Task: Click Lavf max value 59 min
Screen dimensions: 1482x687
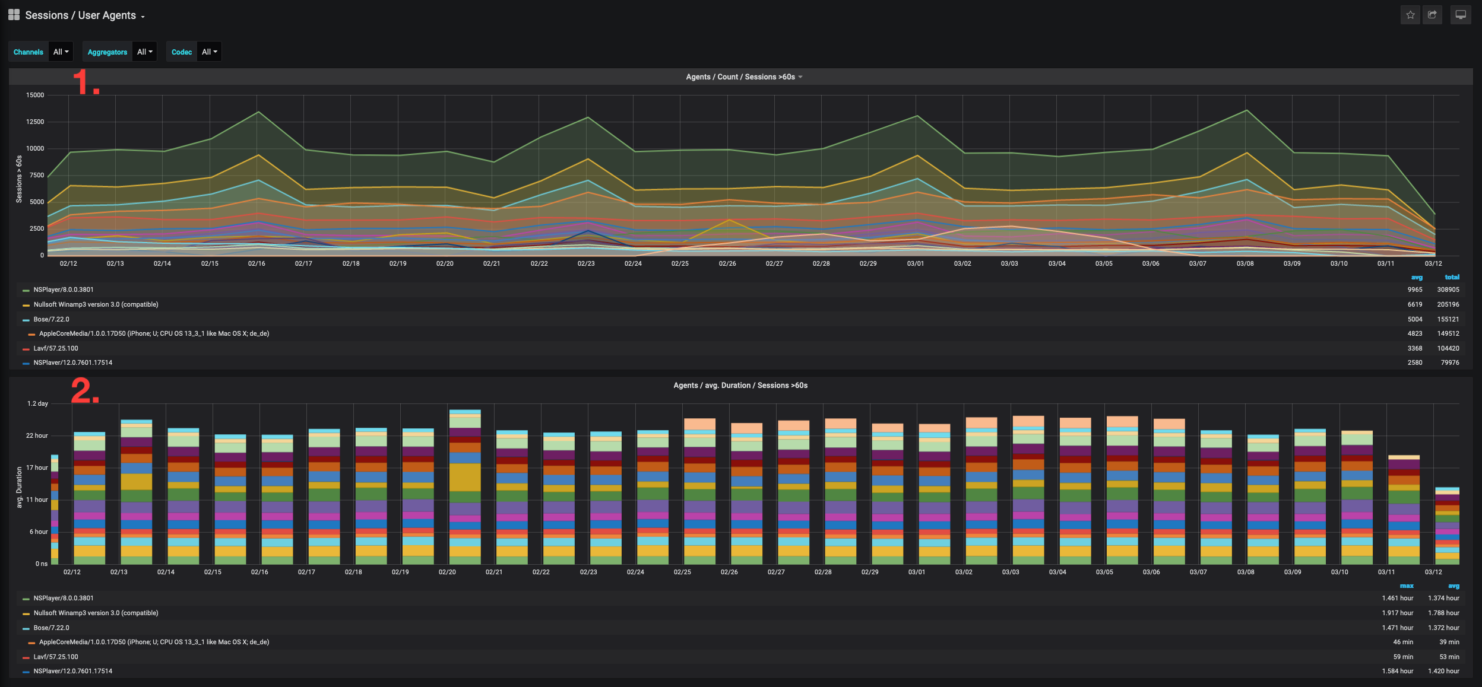Action: point(1403,657)
